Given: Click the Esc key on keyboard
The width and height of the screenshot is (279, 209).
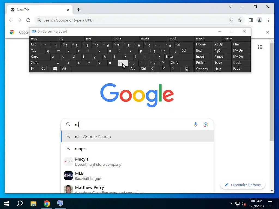Looking at the screenshot, I should (35, 44).
